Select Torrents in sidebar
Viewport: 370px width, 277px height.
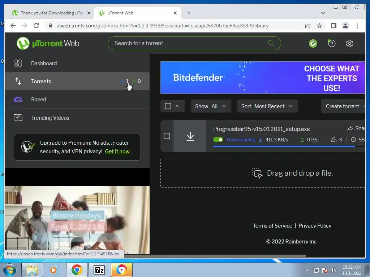(77, 81)
